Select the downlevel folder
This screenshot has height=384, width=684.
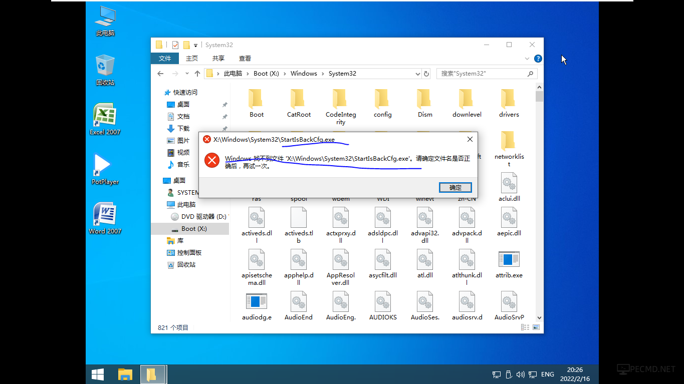[467, 104]
